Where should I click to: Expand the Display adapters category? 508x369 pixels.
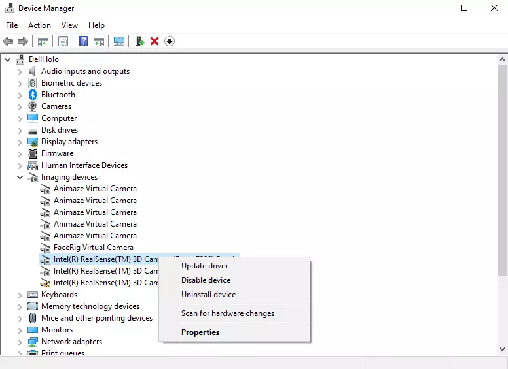coord(20,142)
